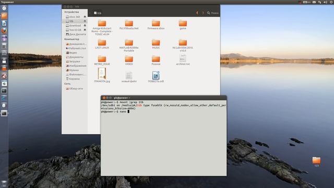The width and height of the screenshot is (334, 188).
Task: Open the firmware xbox folder
Action: tap(156, 23)
